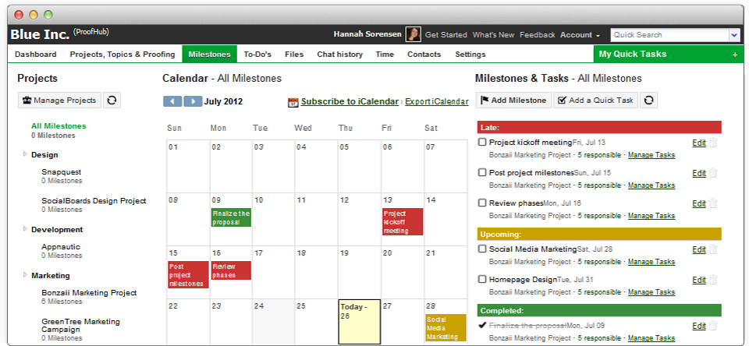
Task: Open the Chat history tab
Action: pos(339,55)
